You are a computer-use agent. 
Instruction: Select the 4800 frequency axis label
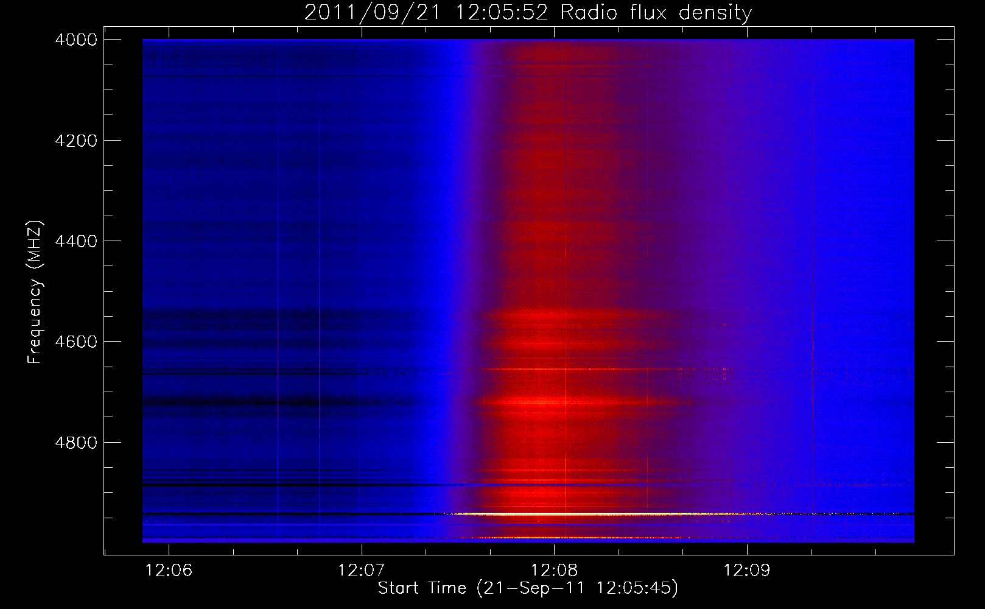point(76,442)
